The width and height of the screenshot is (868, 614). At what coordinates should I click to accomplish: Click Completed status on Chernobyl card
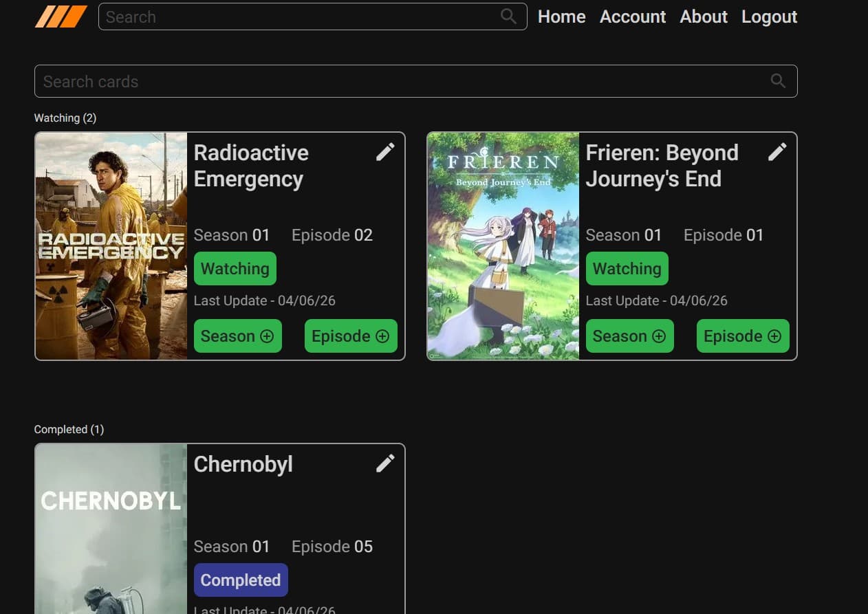(241, 580)
